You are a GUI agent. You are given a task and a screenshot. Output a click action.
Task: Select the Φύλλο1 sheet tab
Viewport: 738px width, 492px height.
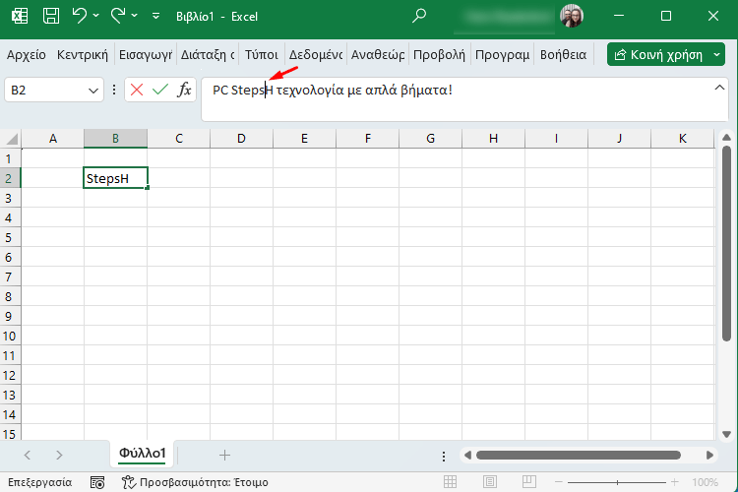pyautogui.click(x=142, y=454)
